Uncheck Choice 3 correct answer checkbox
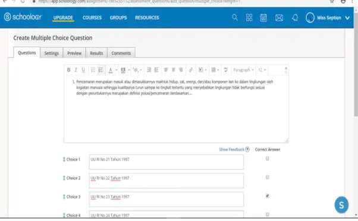 (268, 196)
